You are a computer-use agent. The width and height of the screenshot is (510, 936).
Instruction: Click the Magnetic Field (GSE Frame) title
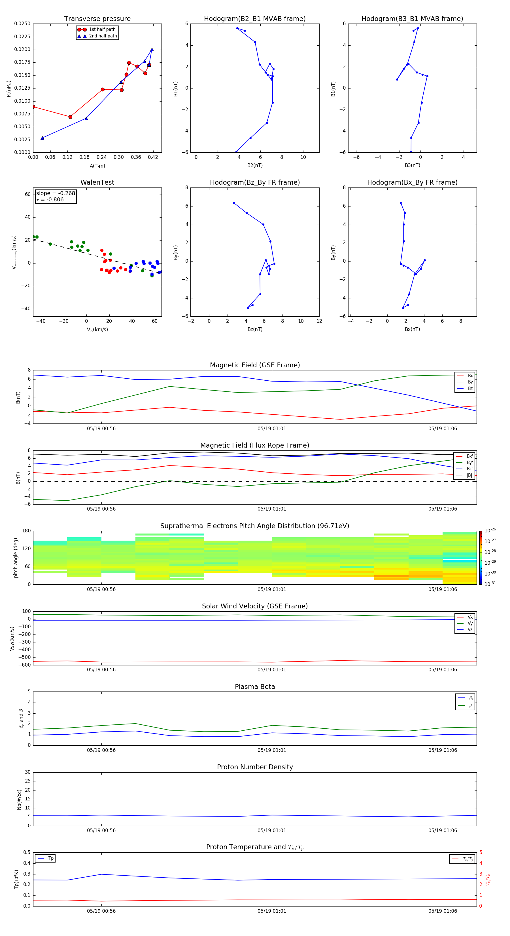click(255, 365)
